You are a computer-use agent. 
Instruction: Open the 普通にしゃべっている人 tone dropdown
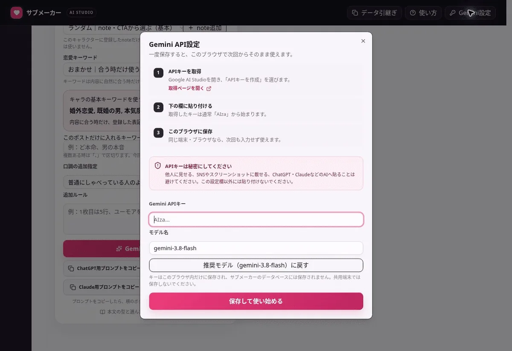click(102, 182)
